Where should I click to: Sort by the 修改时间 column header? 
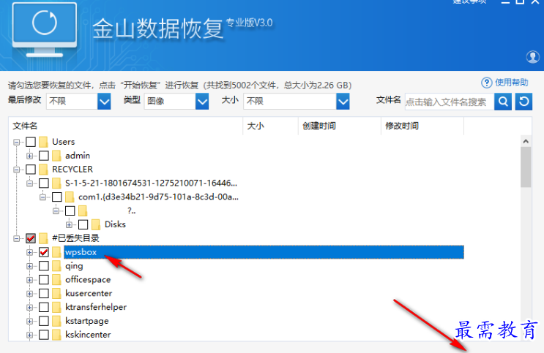[x=422, y=126]
